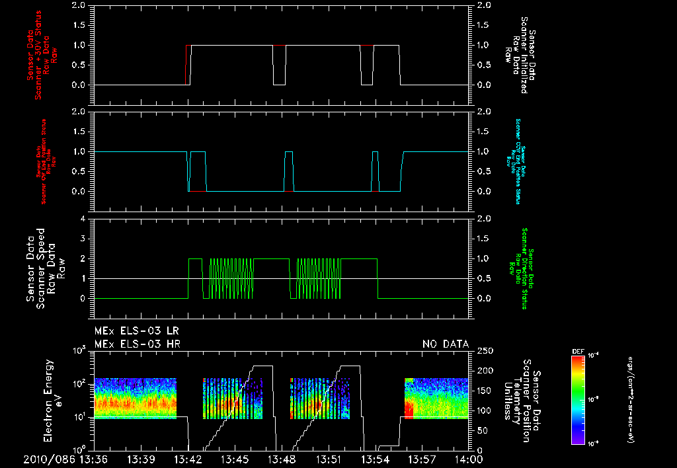This screenshot has width=677, height=468.
Task: Click the "Scanner Position Telemetry Unitless" axis title
Action: click(522, 401)
